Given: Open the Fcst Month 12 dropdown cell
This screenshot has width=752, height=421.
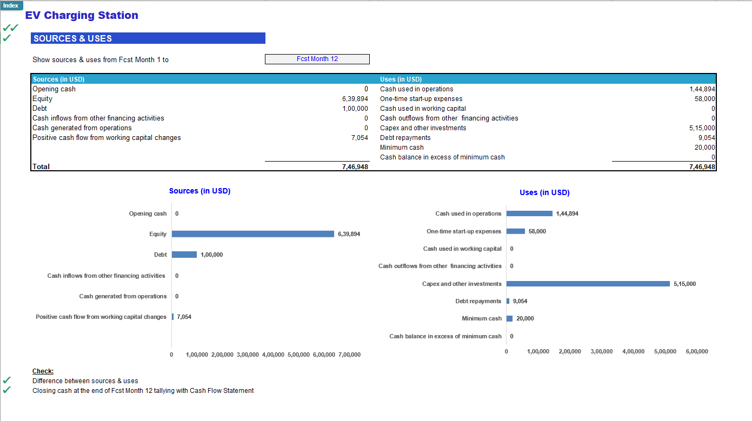Looking at the screenshot, I should click(317, 59).
